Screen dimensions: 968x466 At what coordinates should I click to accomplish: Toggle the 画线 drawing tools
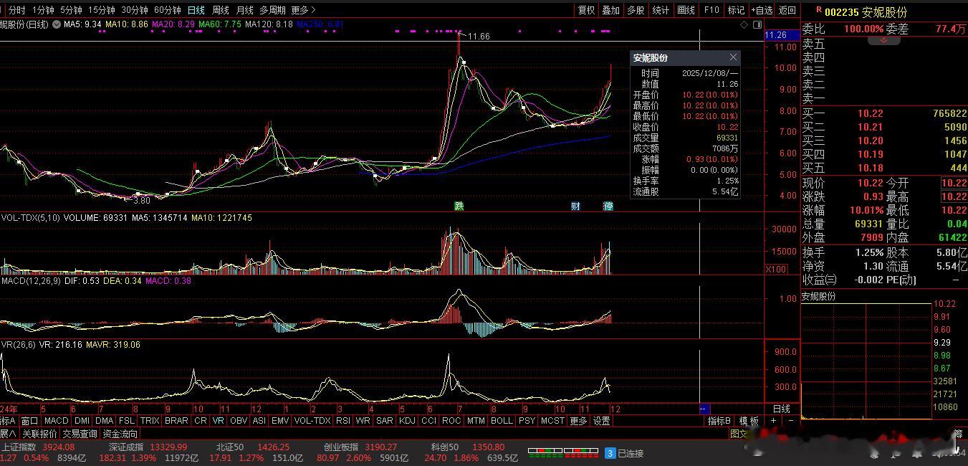(686, 10)
